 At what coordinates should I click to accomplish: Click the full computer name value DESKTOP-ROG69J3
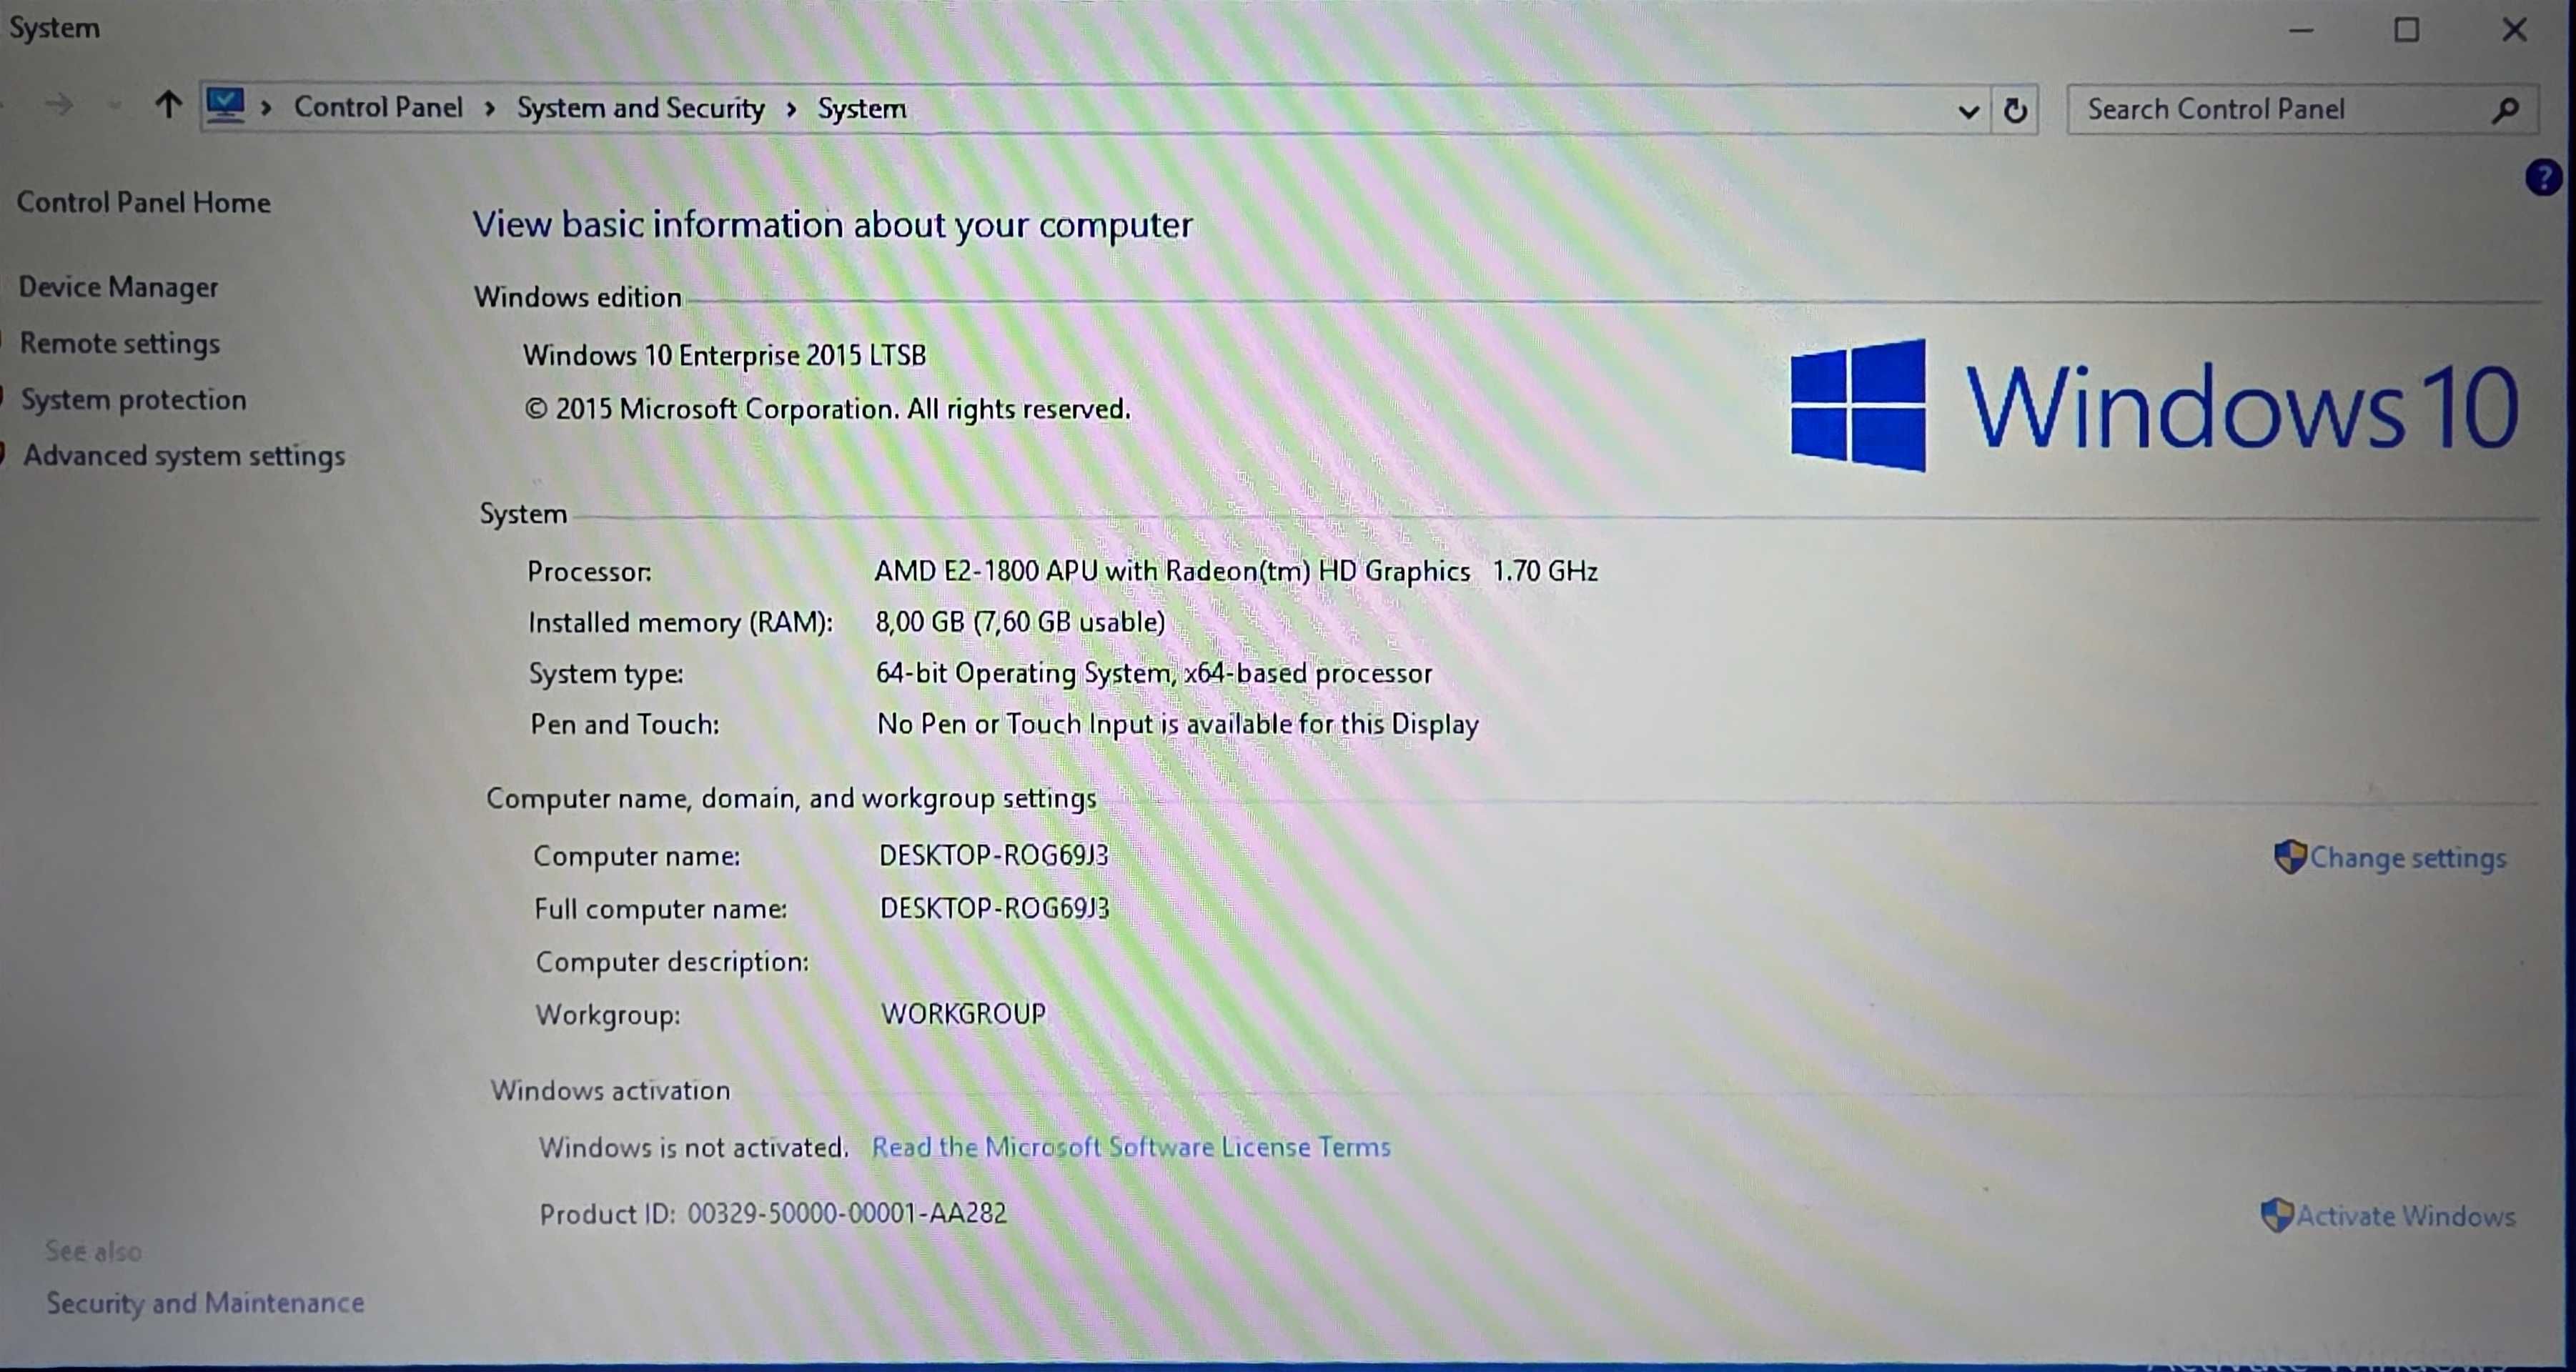(995, 908)
